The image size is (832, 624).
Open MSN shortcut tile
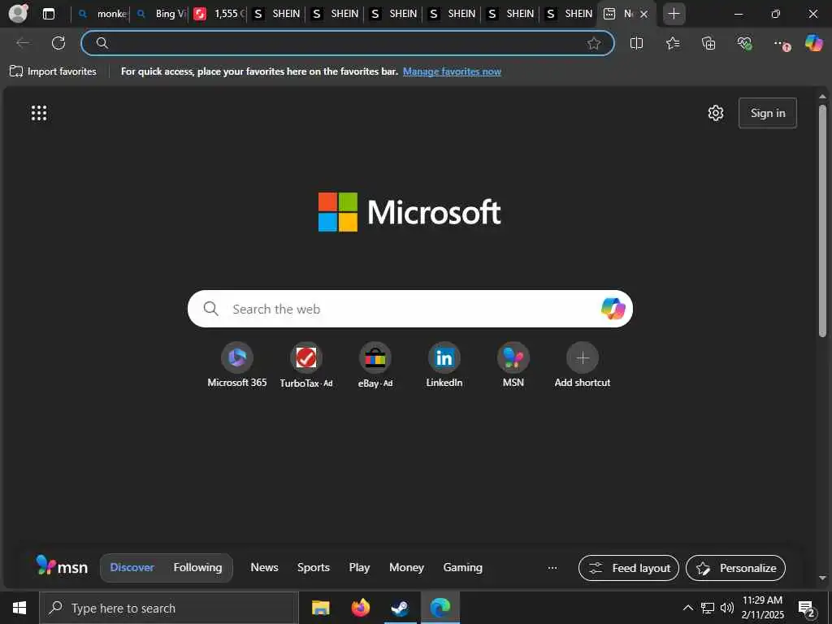[x=513, y=365]
